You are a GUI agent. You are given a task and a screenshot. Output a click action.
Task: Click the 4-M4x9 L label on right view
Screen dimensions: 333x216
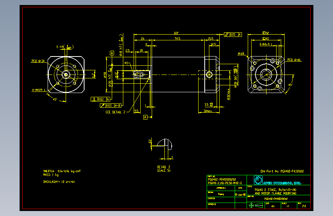tap(266, 44)
